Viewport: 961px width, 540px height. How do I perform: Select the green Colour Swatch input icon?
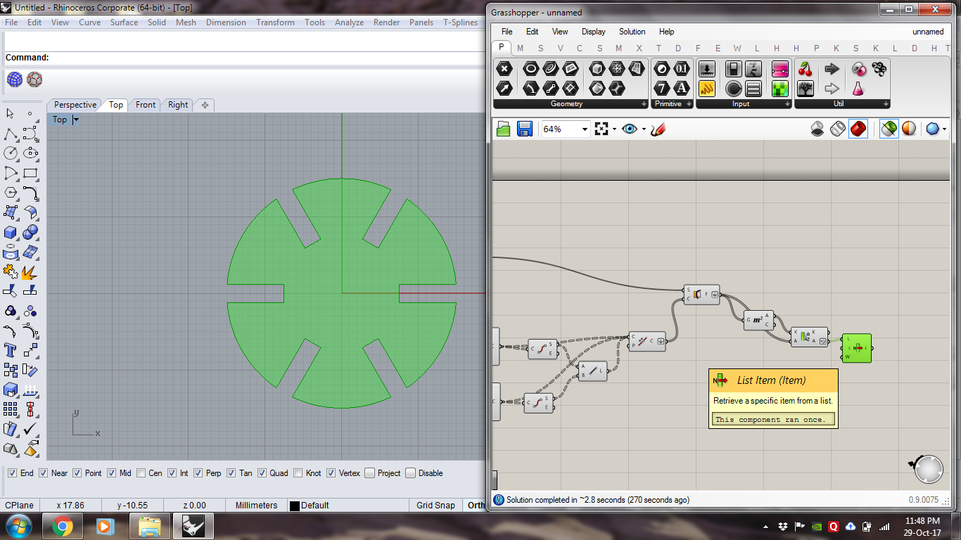tap(779, 88)
